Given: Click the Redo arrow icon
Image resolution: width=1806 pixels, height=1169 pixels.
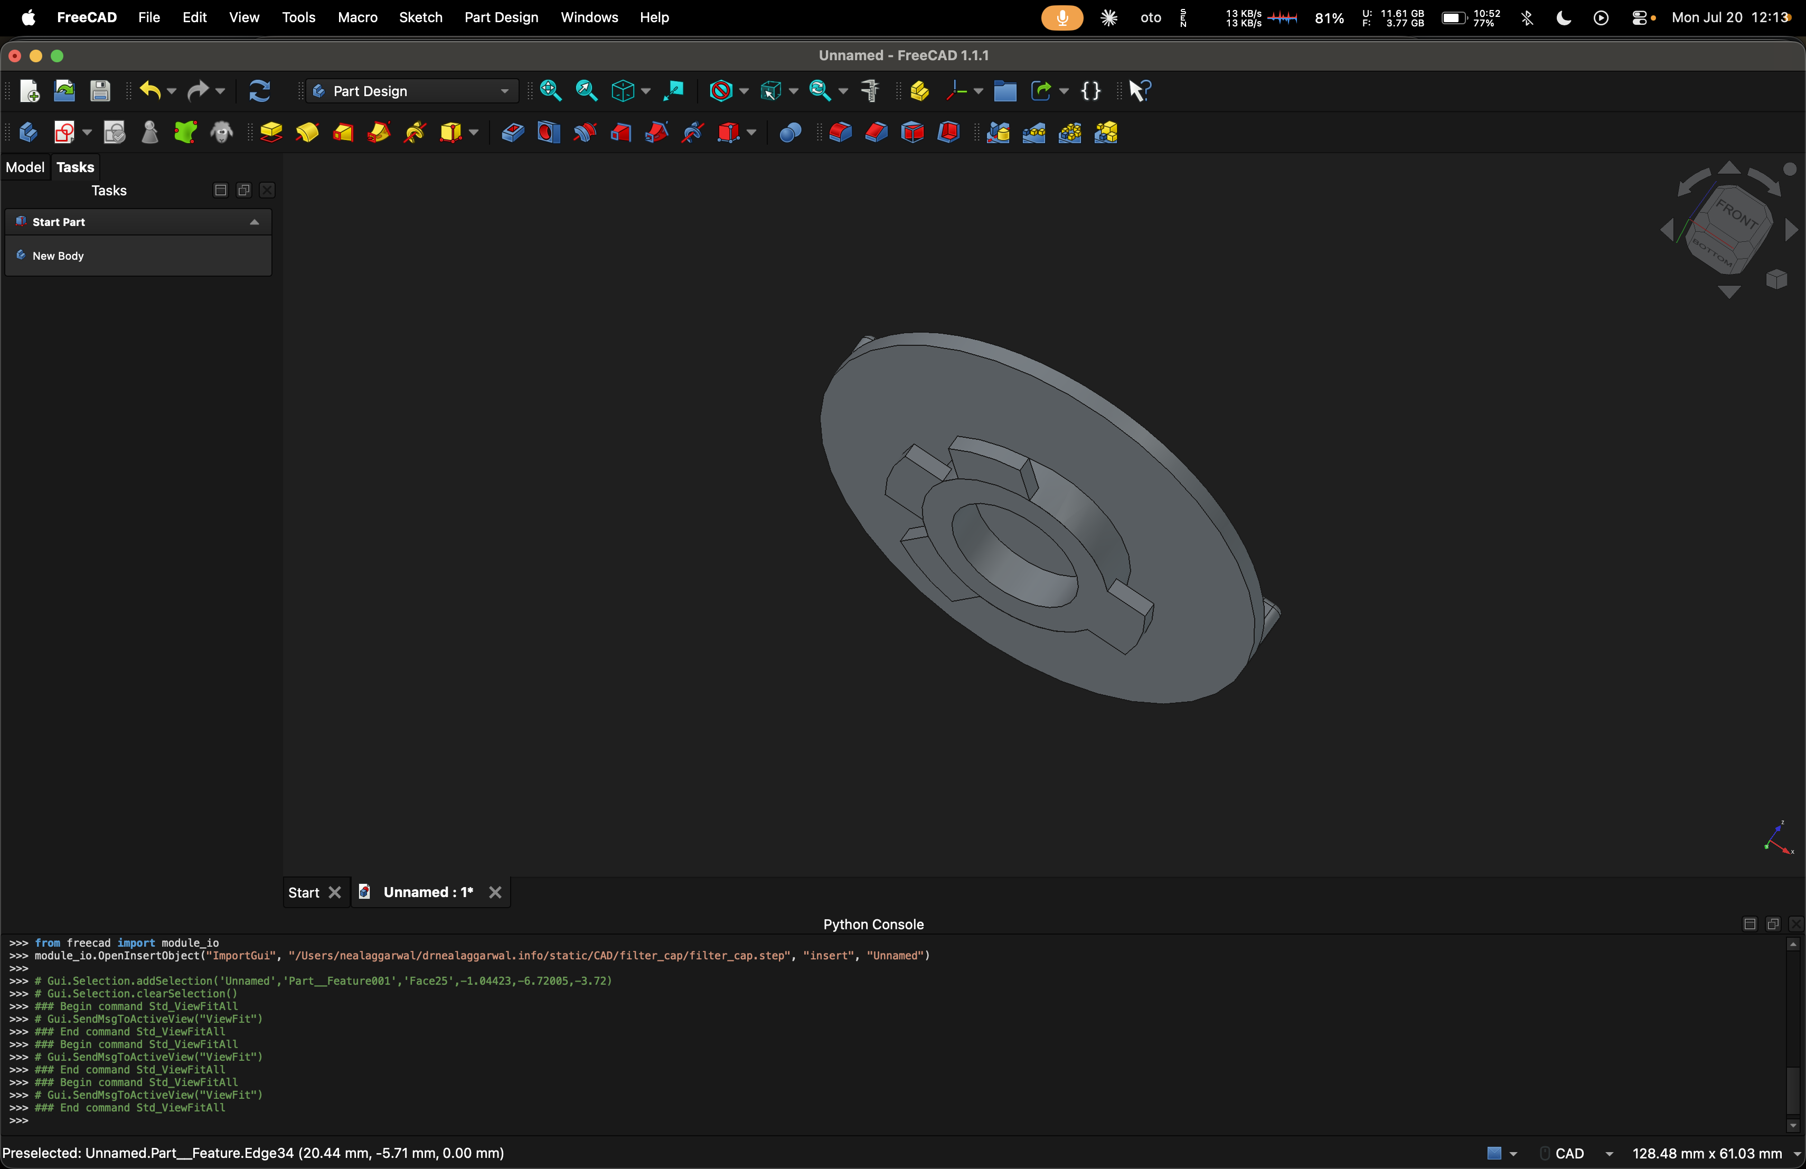Looking at the screenshot, I should pos(198,91).
